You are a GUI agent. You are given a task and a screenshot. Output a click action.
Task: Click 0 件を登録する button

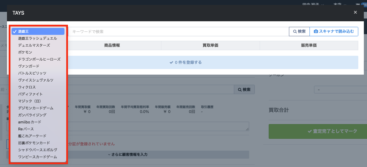pos(186,62)
